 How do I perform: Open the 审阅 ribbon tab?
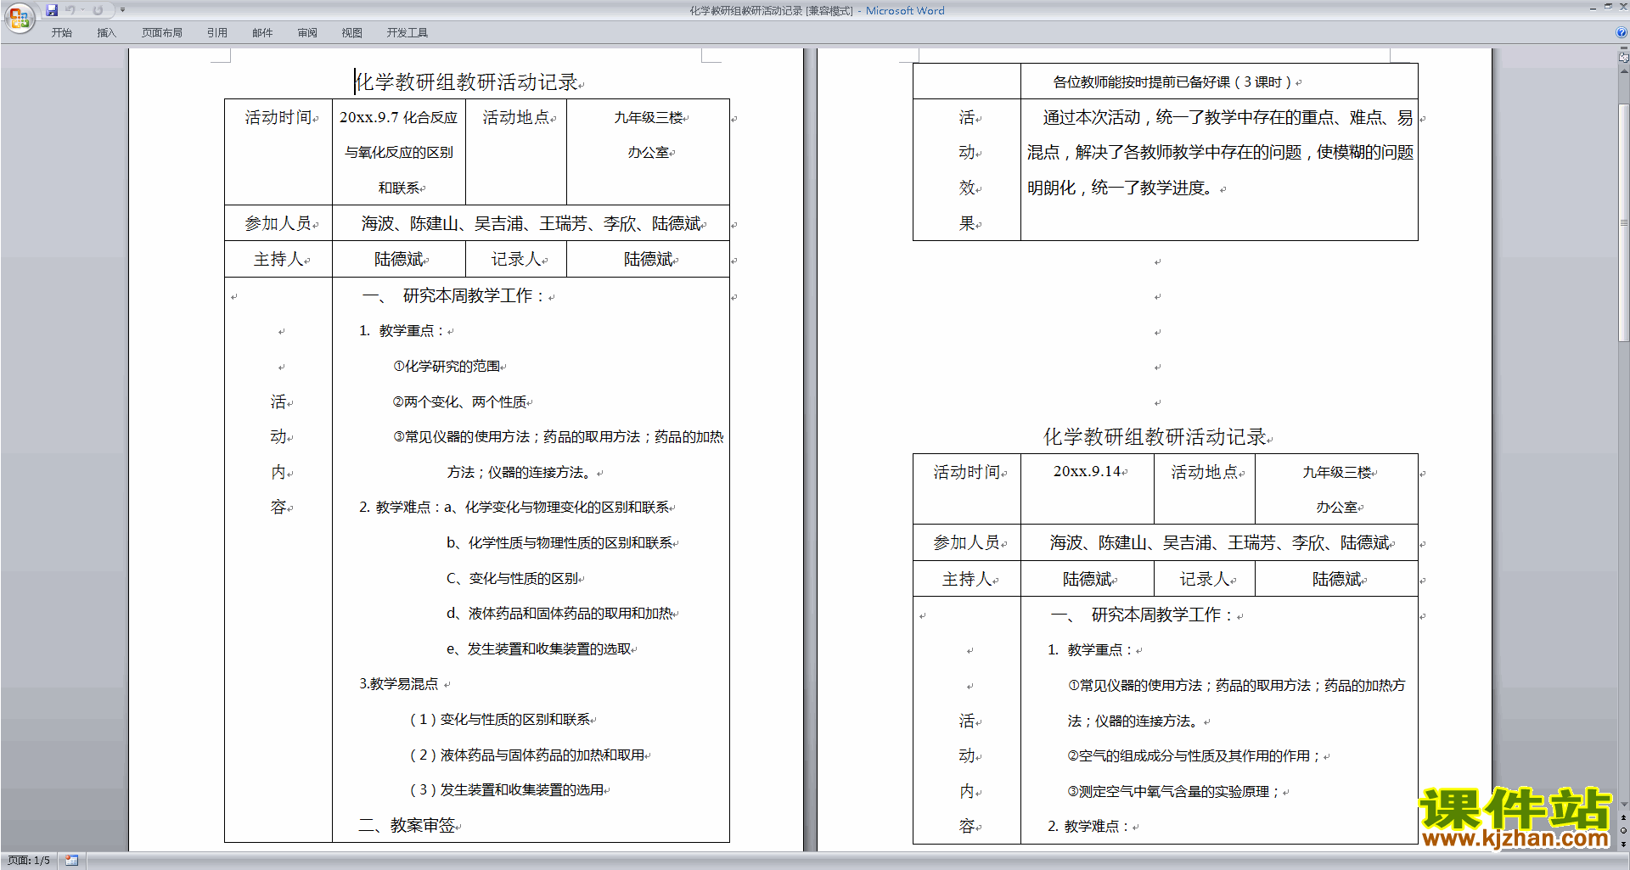click(x=307, y=33)
